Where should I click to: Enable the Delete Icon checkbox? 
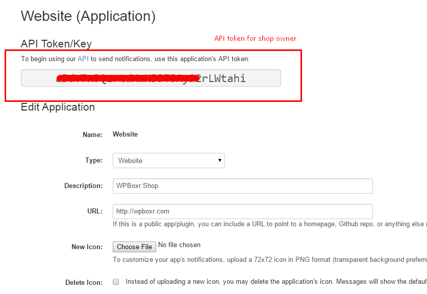tap(116, 282)
